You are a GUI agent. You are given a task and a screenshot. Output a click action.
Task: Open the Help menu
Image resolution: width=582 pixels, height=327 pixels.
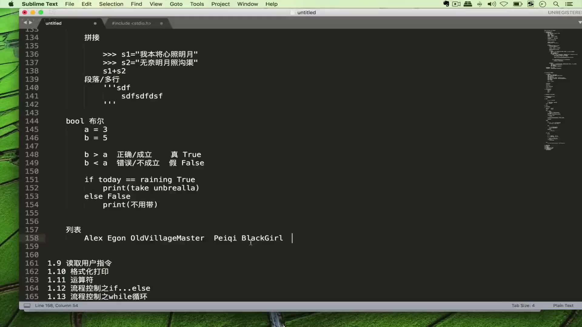pos(271,4)
